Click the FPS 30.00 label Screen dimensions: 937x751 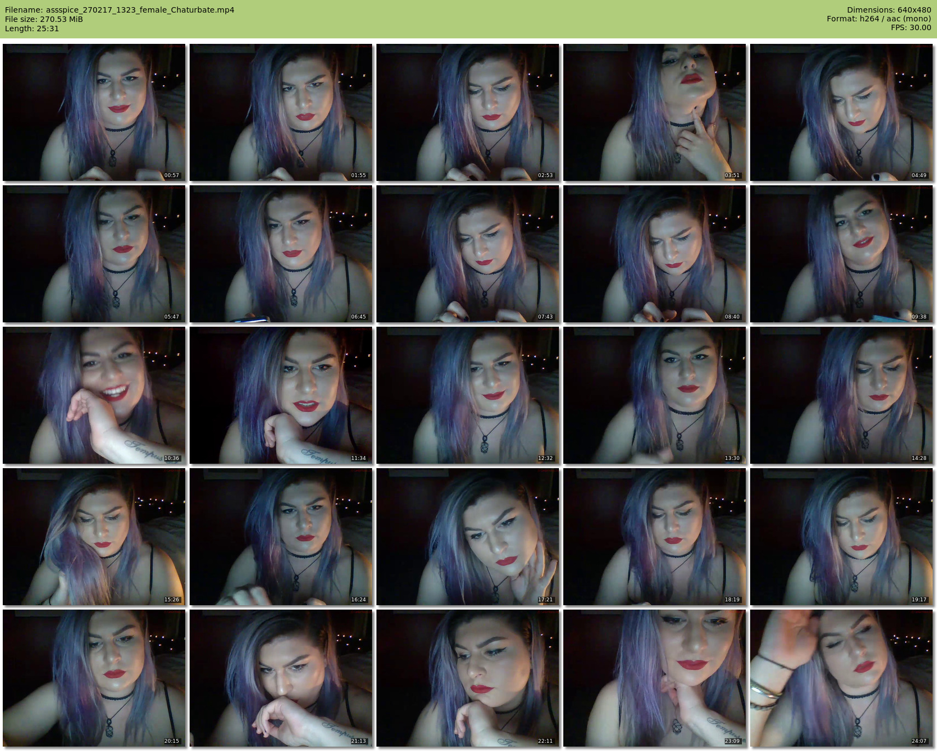coord(911,27)
